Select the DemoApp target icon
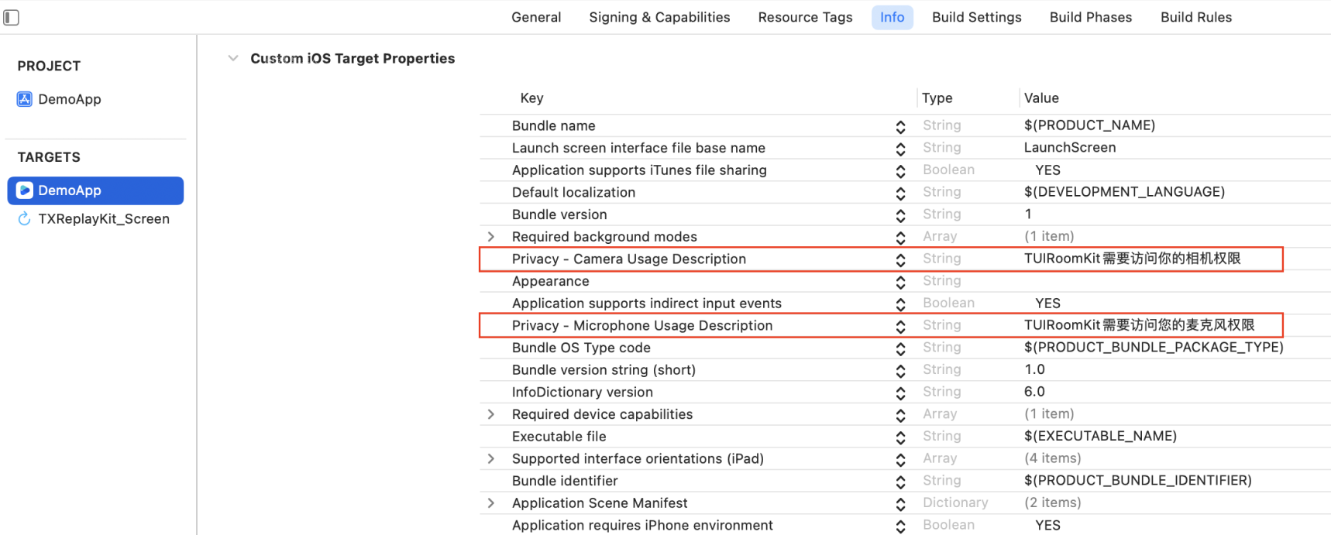 point(25,190)
